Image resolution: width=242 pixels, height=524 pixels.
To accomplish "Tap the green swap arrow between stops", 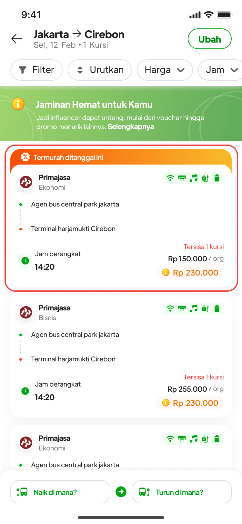I will point(121,492).
